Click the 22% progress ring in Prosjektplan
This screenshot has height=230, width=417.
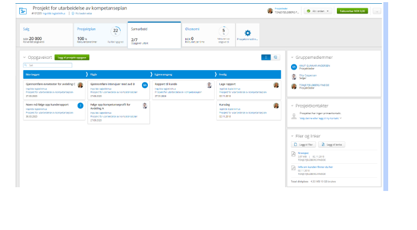[116, 32]
